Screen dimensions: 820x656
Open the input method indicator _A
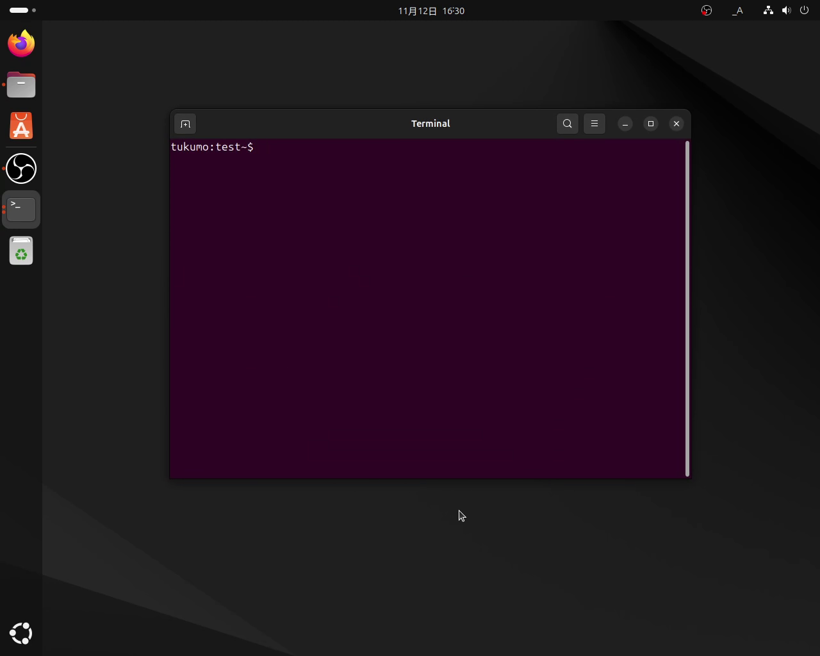(x=737, y=10)
